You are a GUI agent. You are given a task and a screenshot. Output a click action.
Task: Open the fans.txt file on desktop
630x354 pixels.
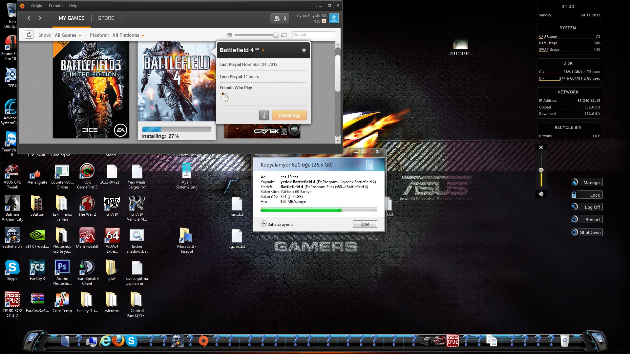click(237, 206)
